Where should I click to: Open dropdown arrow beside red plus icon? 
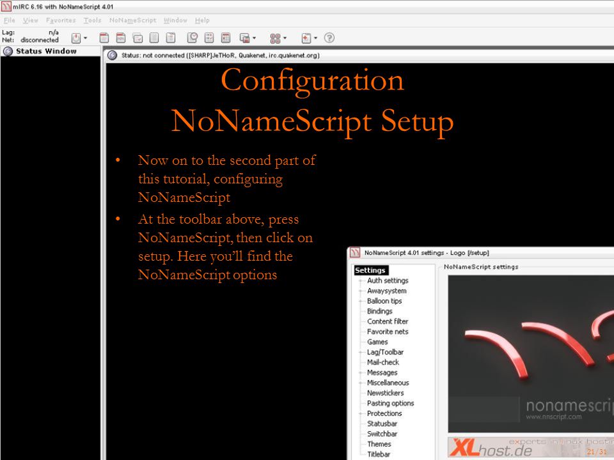pos(315,38)
